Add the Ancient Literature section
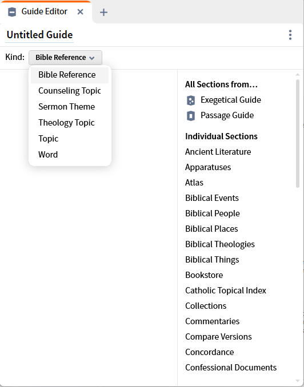304x387 pixels. point(218,152)
